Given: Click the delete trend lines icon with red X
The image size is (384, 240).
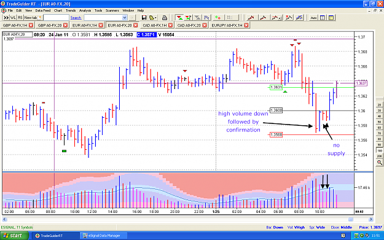Looking at the screenshot, I should point(289,18).
